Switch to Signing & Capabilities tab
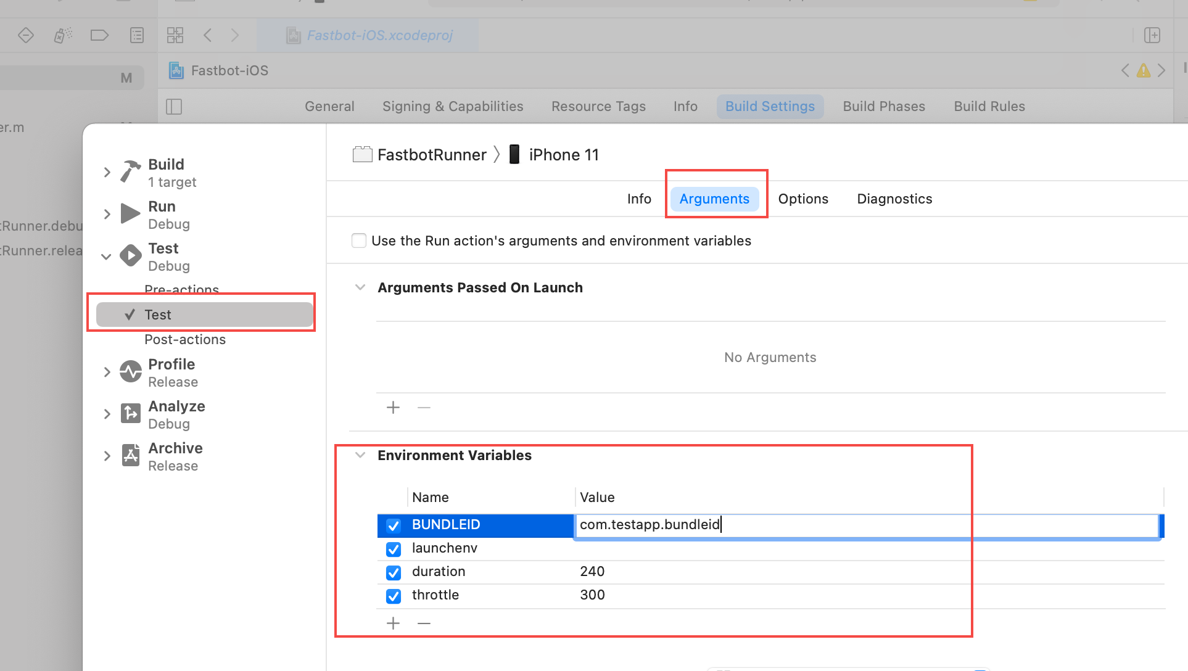The width and height of the screenshot is (1188, 671). pos(453,106)
